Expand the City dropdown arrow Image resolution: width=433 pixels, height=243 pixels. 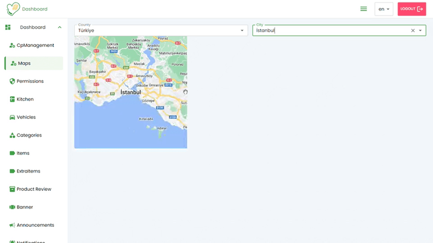[x=420, y=31]
